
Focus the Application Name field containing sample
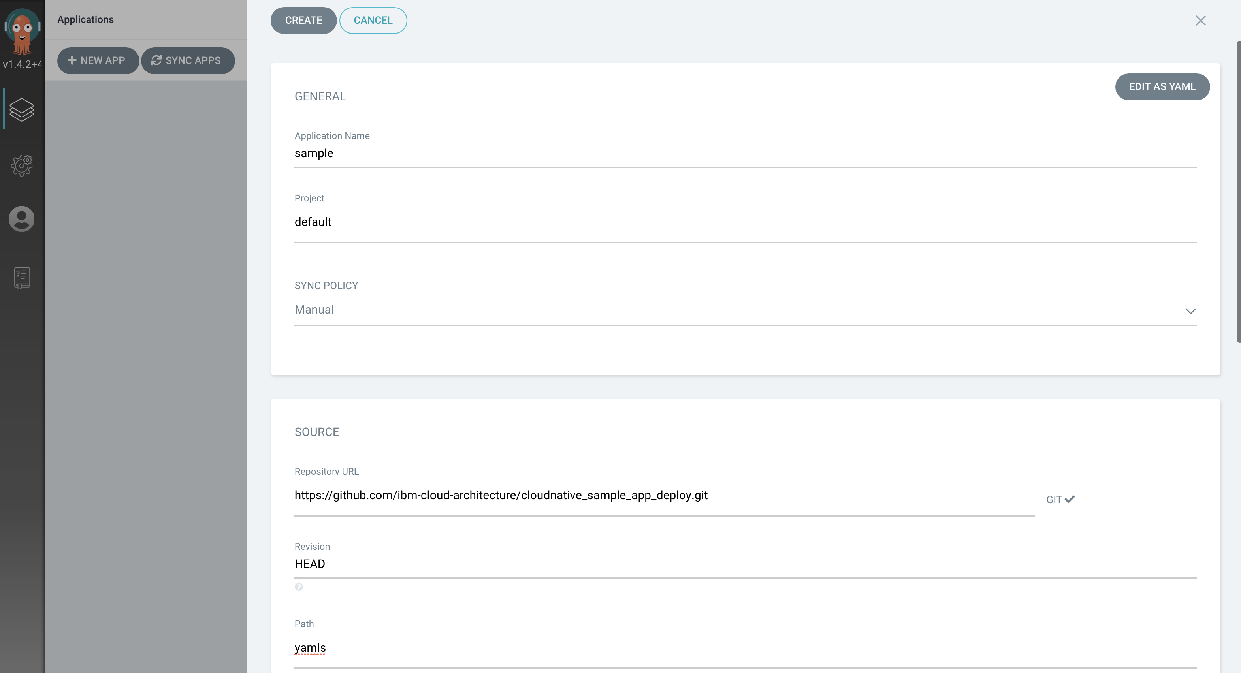pos(745,154)
